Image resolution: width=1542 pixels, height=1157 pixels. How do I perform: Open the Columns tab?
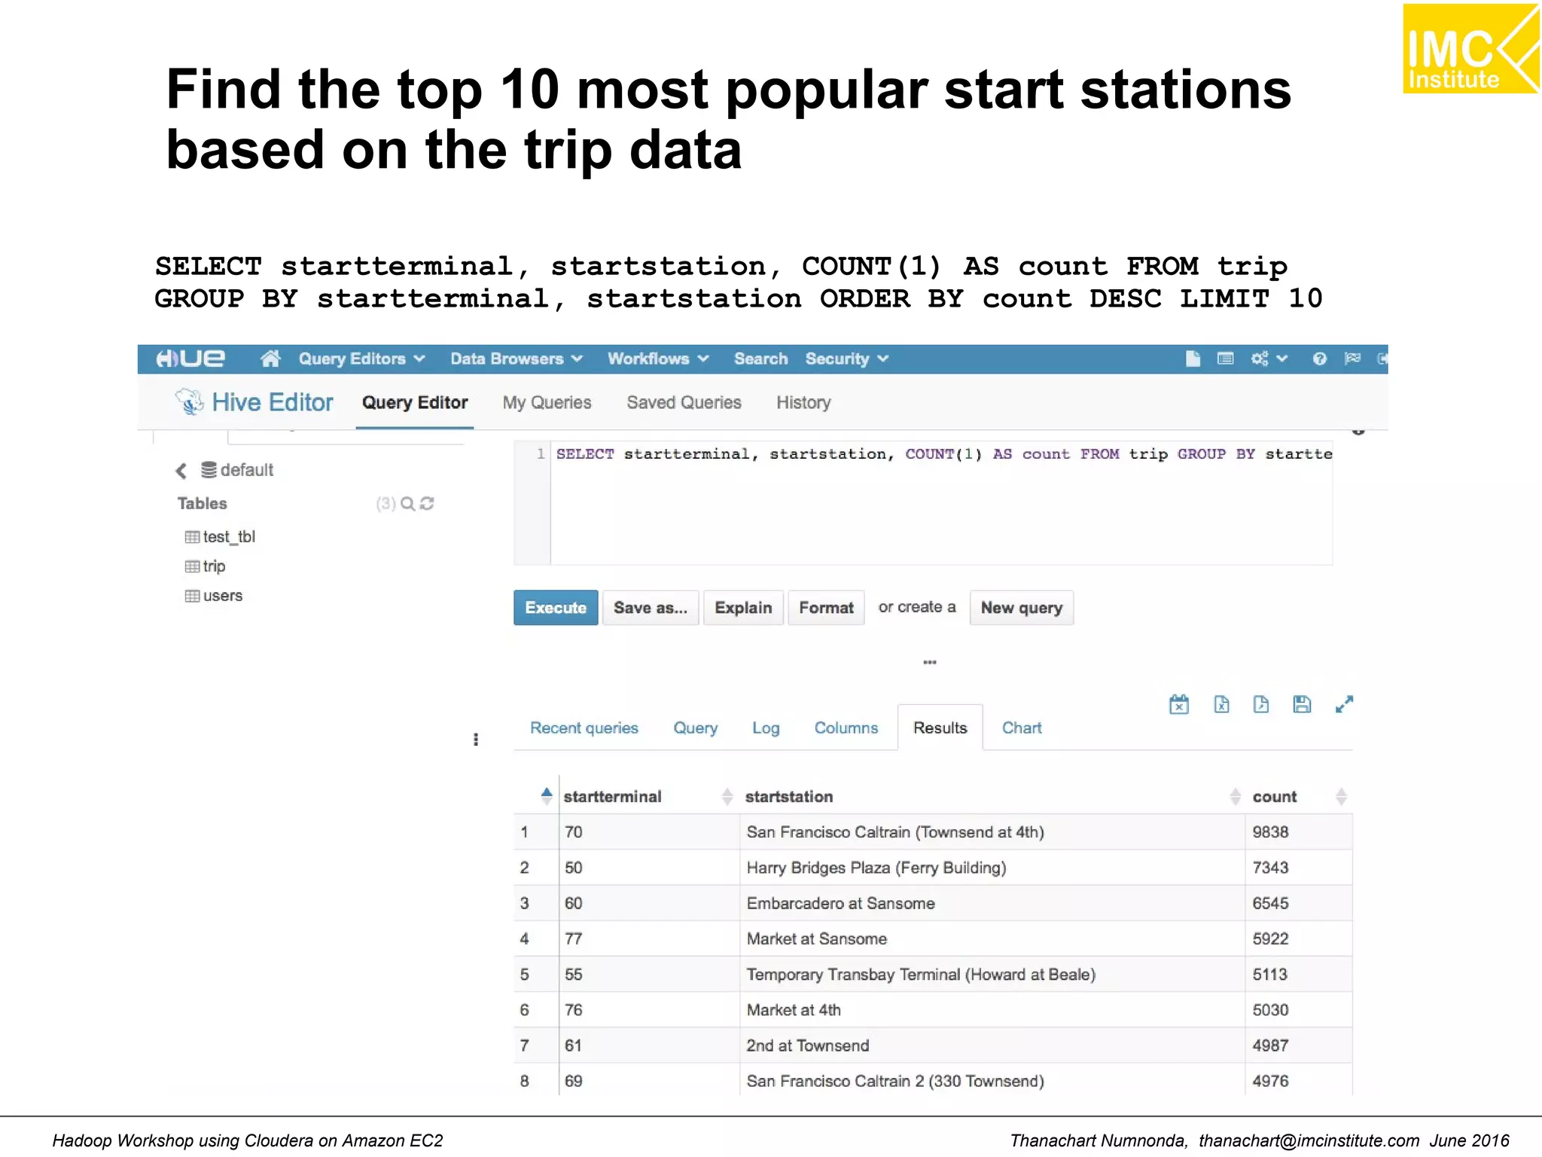[846, 728]
